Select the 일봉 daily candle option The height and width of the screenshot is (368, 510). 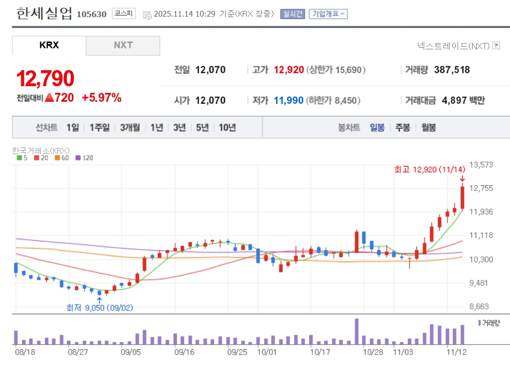pos(377,128)
